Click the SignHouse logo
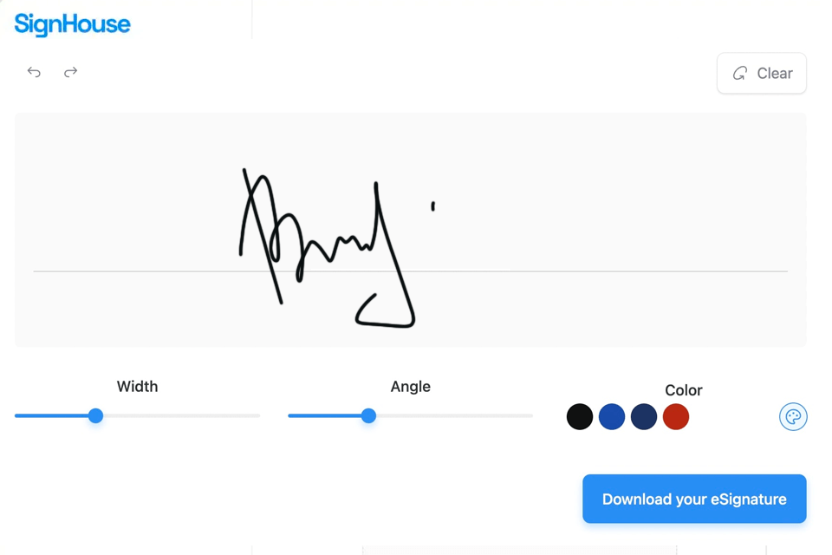Screen dimensions: 832x555 72,24
